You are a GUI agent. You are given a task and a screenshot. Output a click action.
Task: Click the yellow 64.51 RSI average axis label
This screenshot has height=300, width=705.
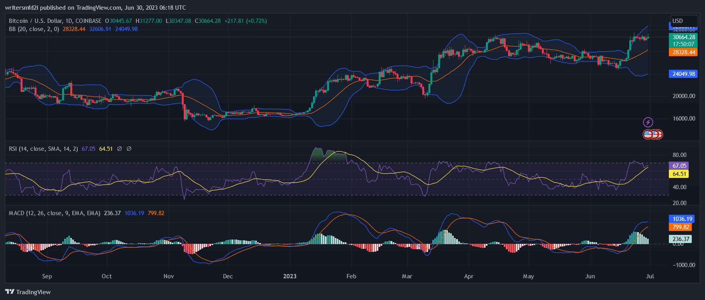(x=679, y=174)
